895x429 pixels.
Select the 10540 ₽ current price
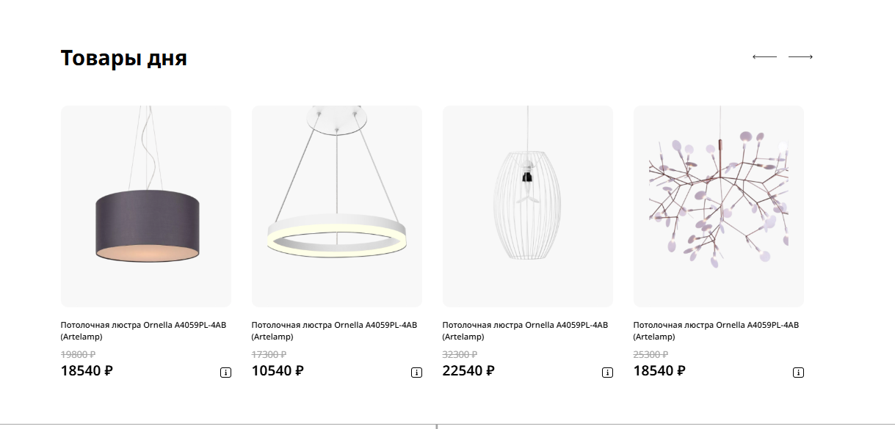click(x=278, y=370)
